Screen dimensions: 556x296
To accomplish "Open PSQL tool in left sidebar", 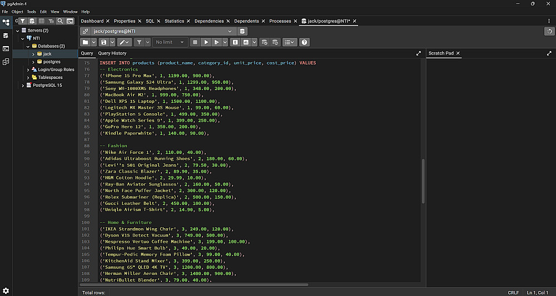I will pyautogui.click(x=6, y=49).
